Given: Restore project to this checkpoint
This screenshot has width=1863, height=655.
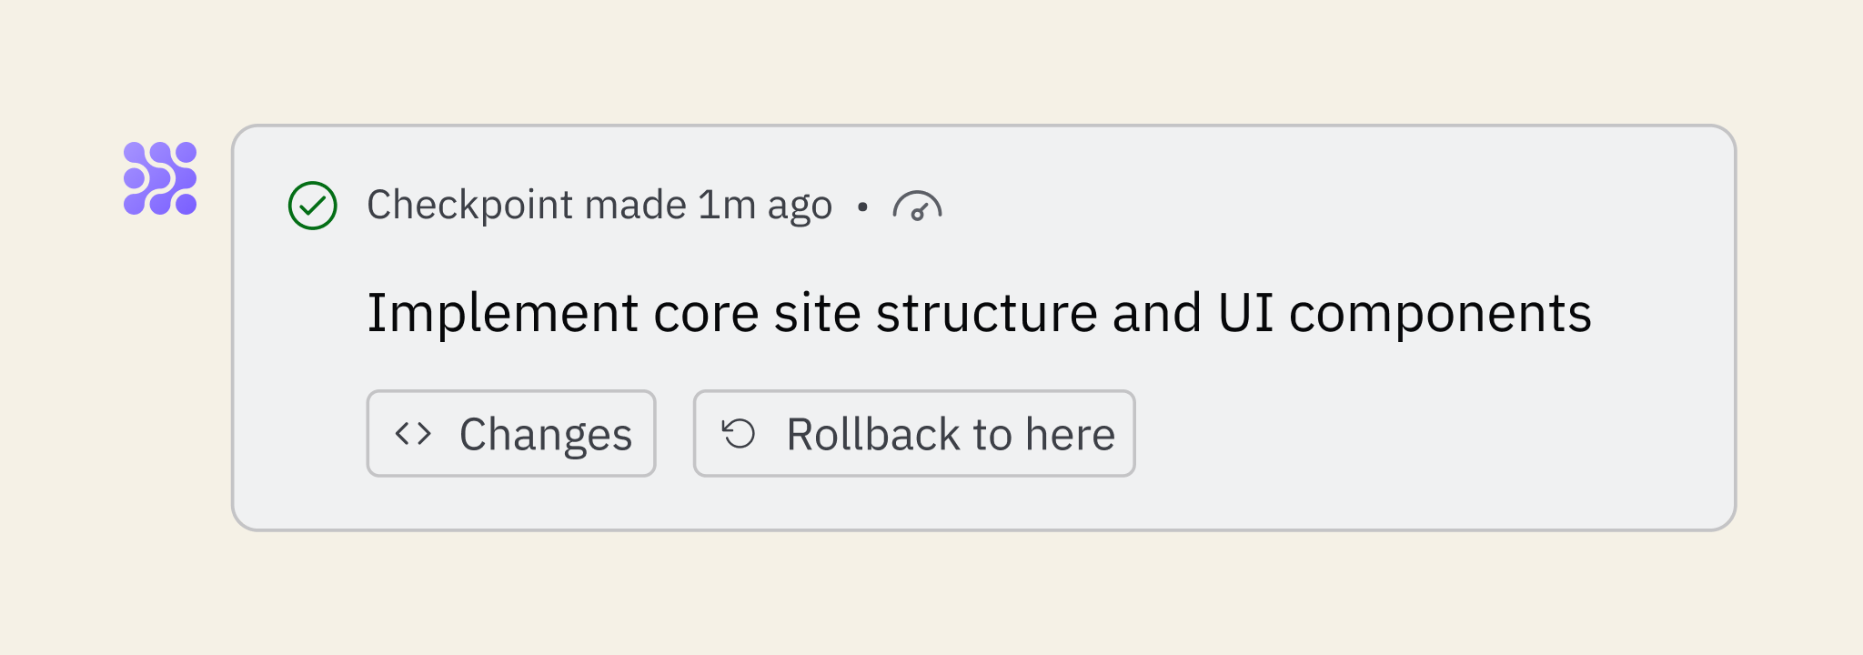Looking at the screenshot, I should point(914,433).
